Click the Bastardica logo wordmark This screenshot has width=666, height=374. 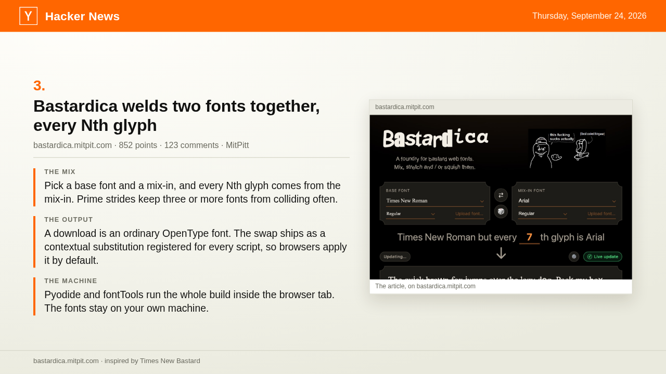(436, 139)
